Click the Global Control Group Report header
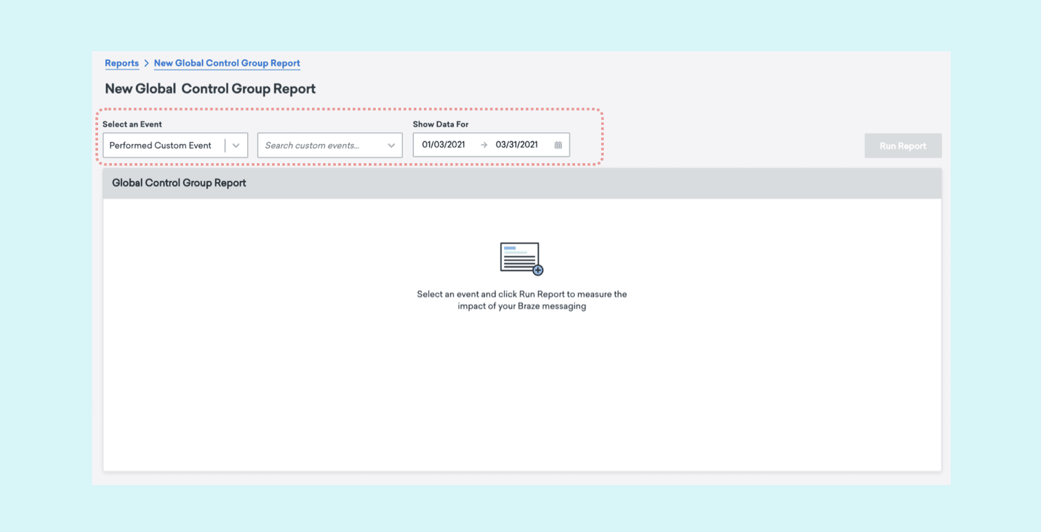 click(x=179, y=183)
